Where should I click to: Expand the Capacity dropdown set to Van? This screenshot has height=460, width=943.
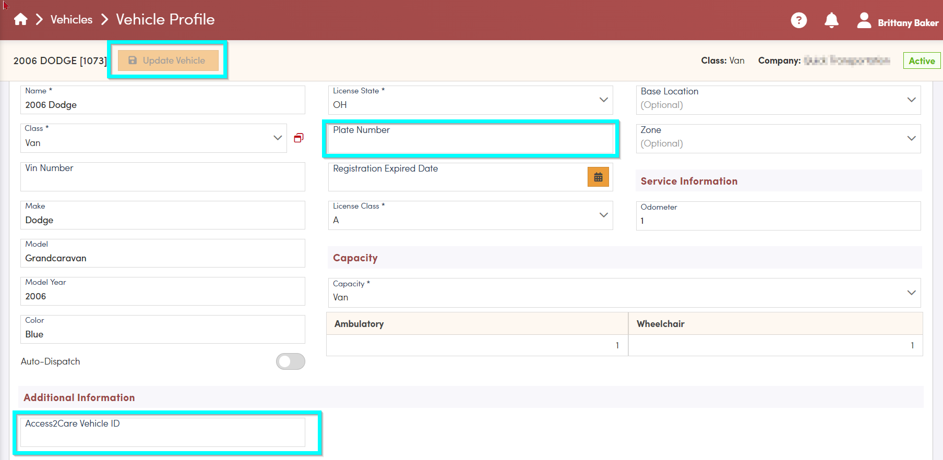coord(911,293)
